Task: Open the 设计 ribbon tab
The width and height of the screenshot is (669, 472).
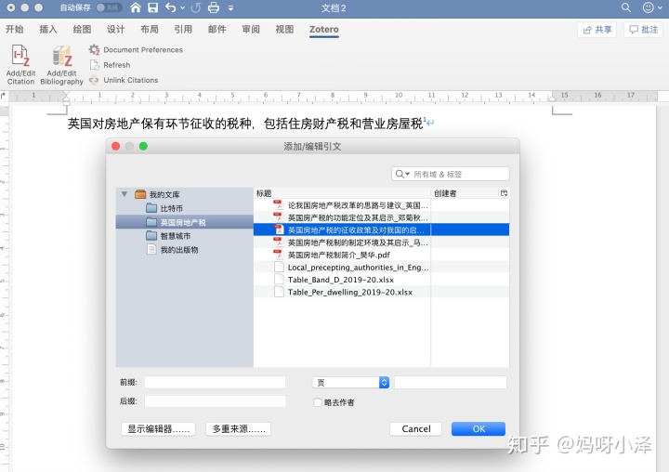Action: click(x=115, y=29)
